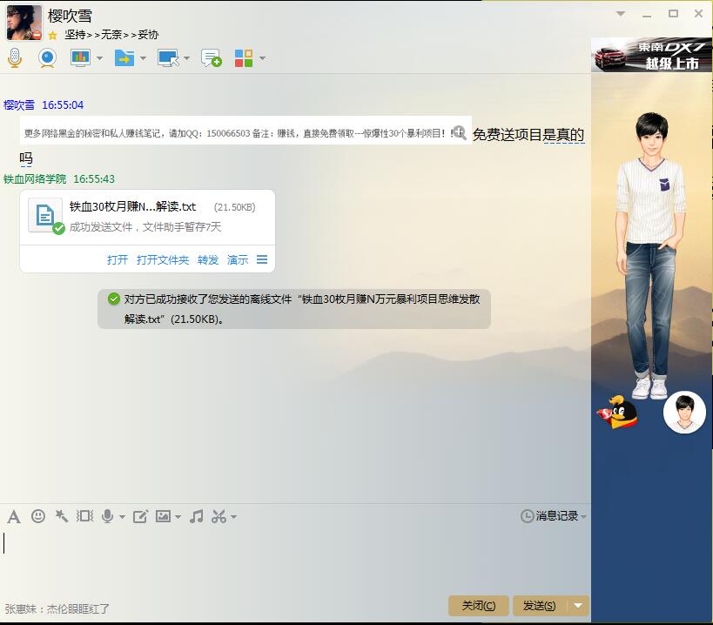Click the magic emoticon wand icon
This screenshot has height=625, width=713.
tap(62, 516)
